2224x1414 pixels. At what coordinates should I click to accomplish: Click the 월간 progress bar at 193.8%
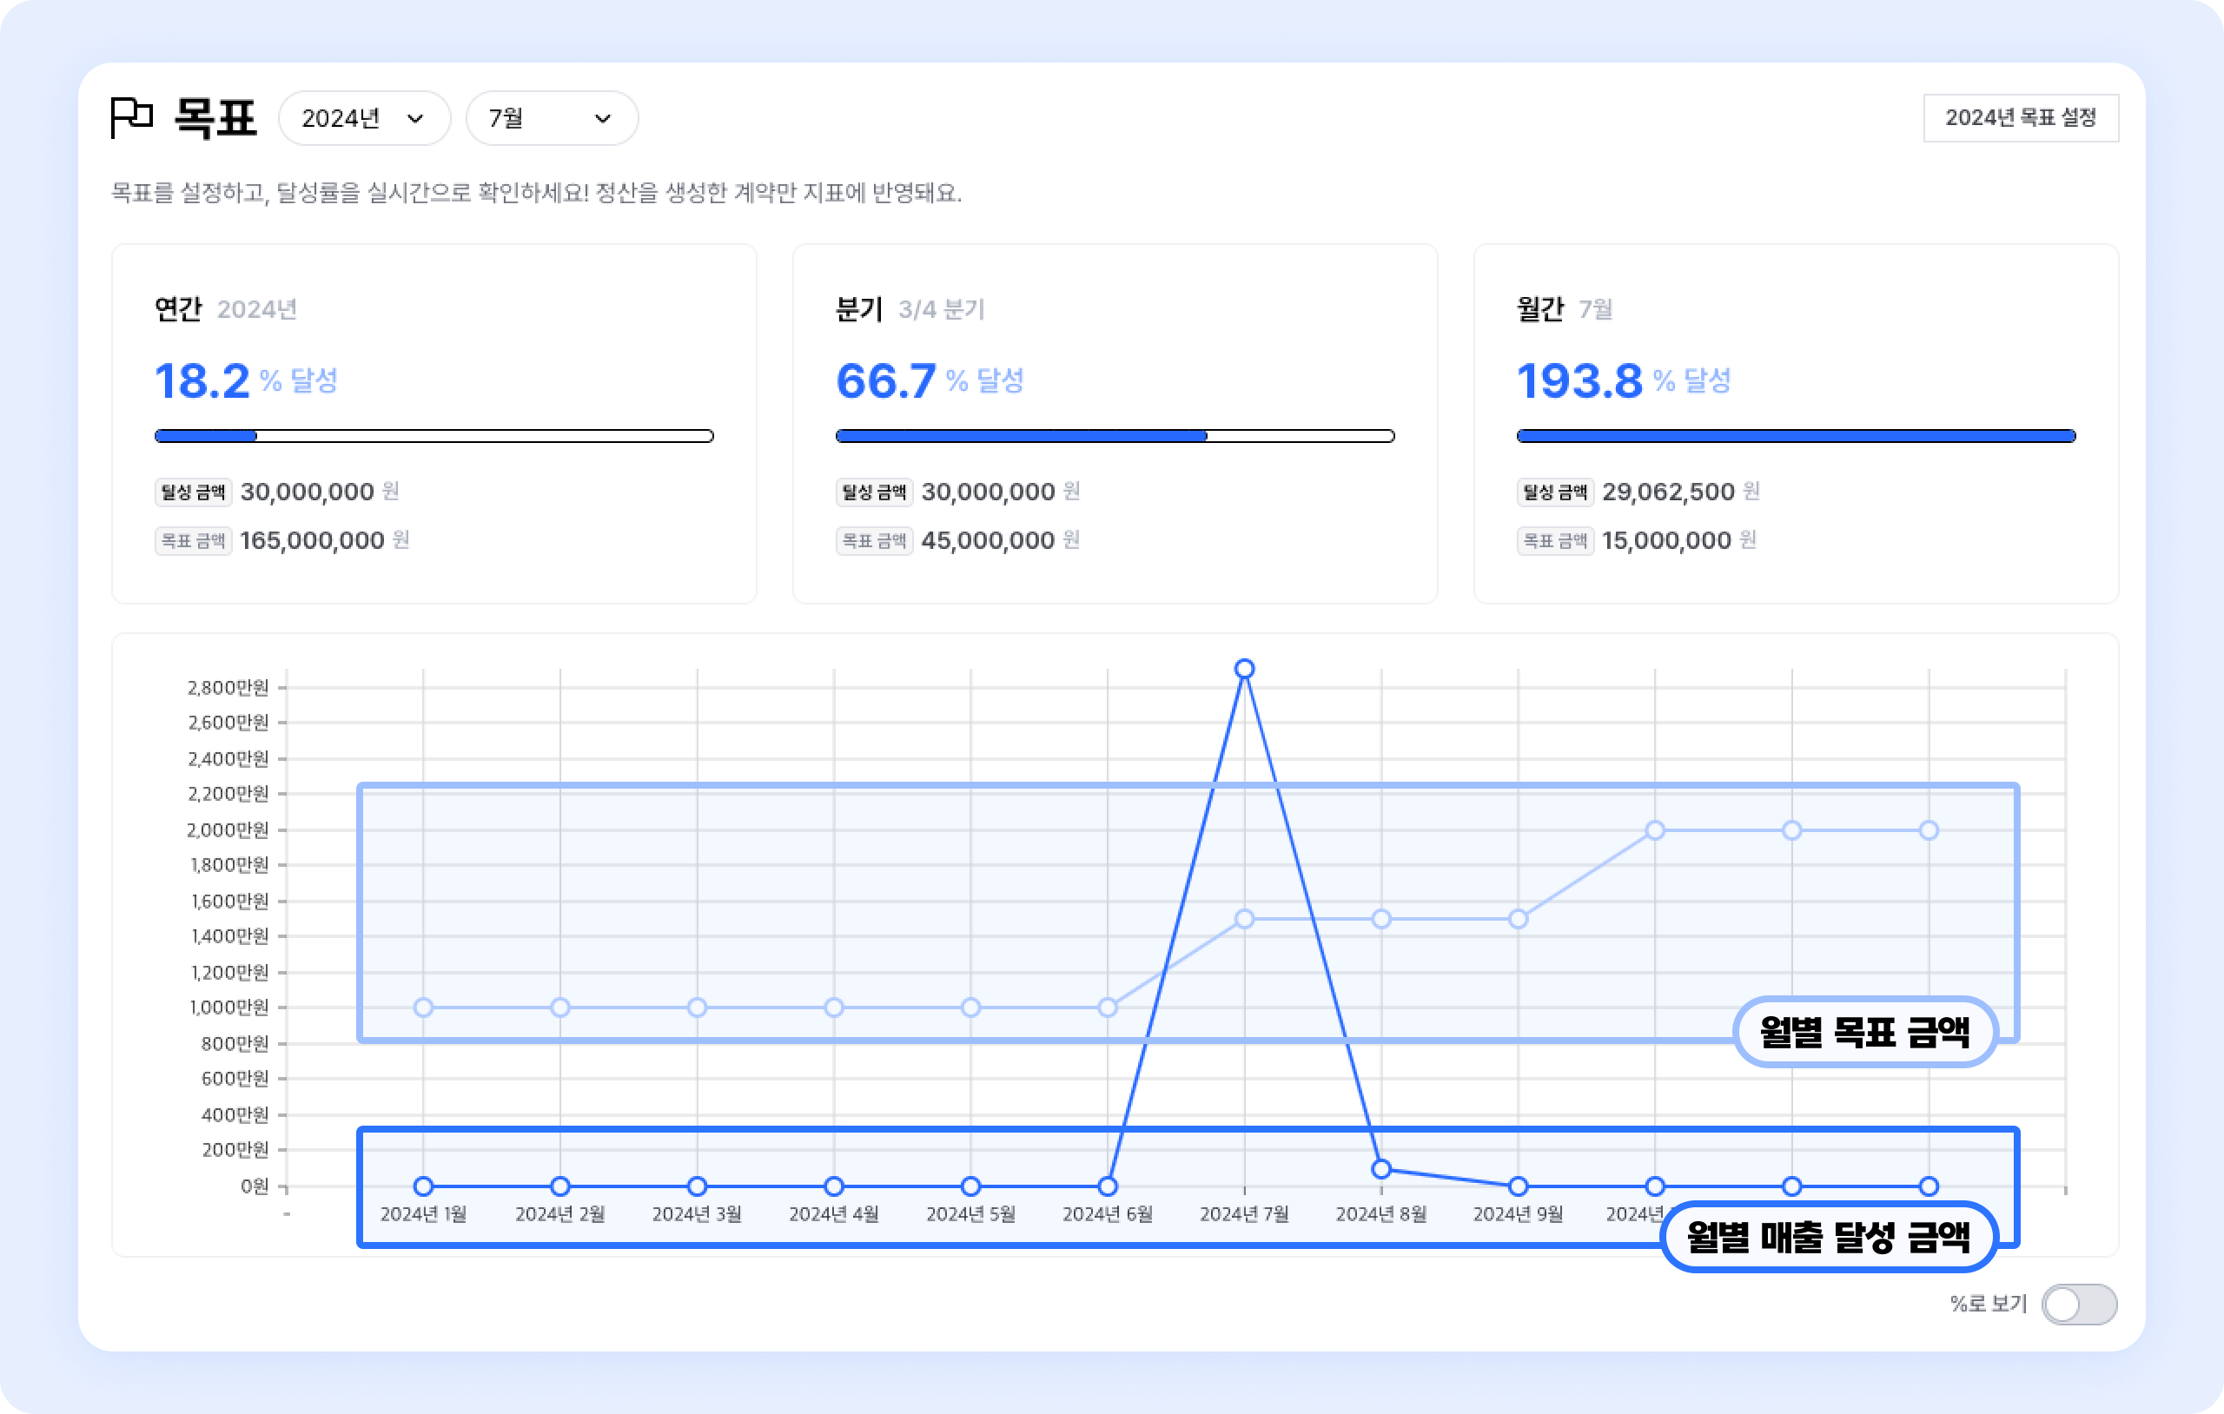(x=1795, y=436)
